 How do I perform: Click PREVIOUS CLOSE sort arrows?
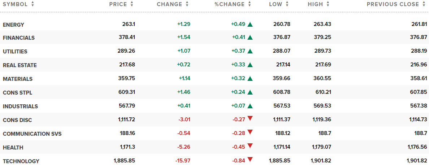point(424,4)
